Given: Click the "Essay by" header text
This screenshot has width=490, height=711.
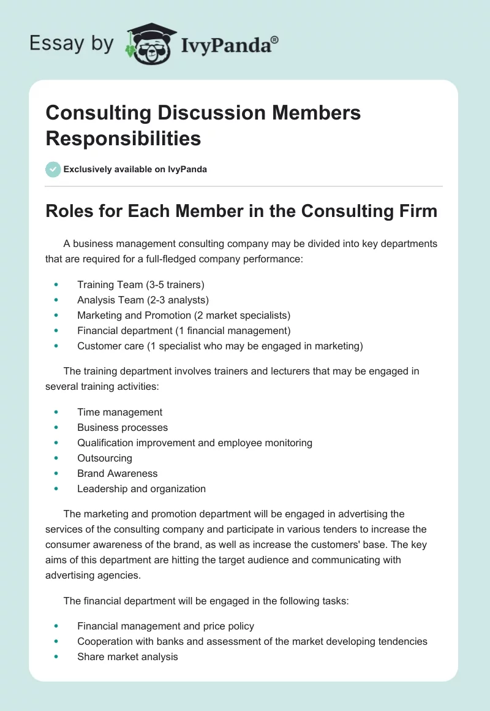Looking at the screenshot, I should pos(72,44).
